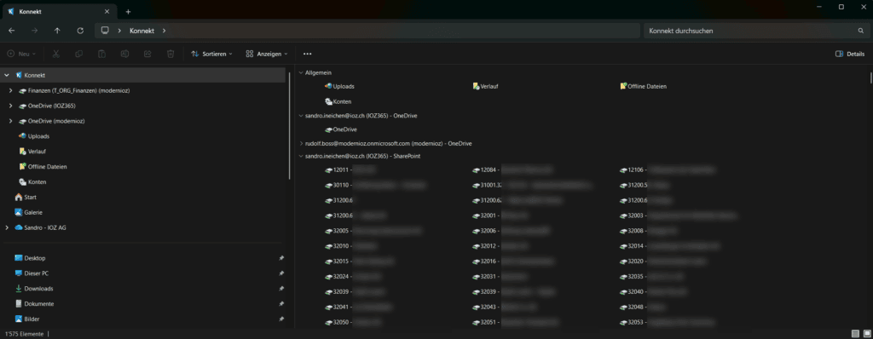Open Verlauf in the Allgemein group
The height and width of the screenshot is (339, 873).
click(485, 86)
